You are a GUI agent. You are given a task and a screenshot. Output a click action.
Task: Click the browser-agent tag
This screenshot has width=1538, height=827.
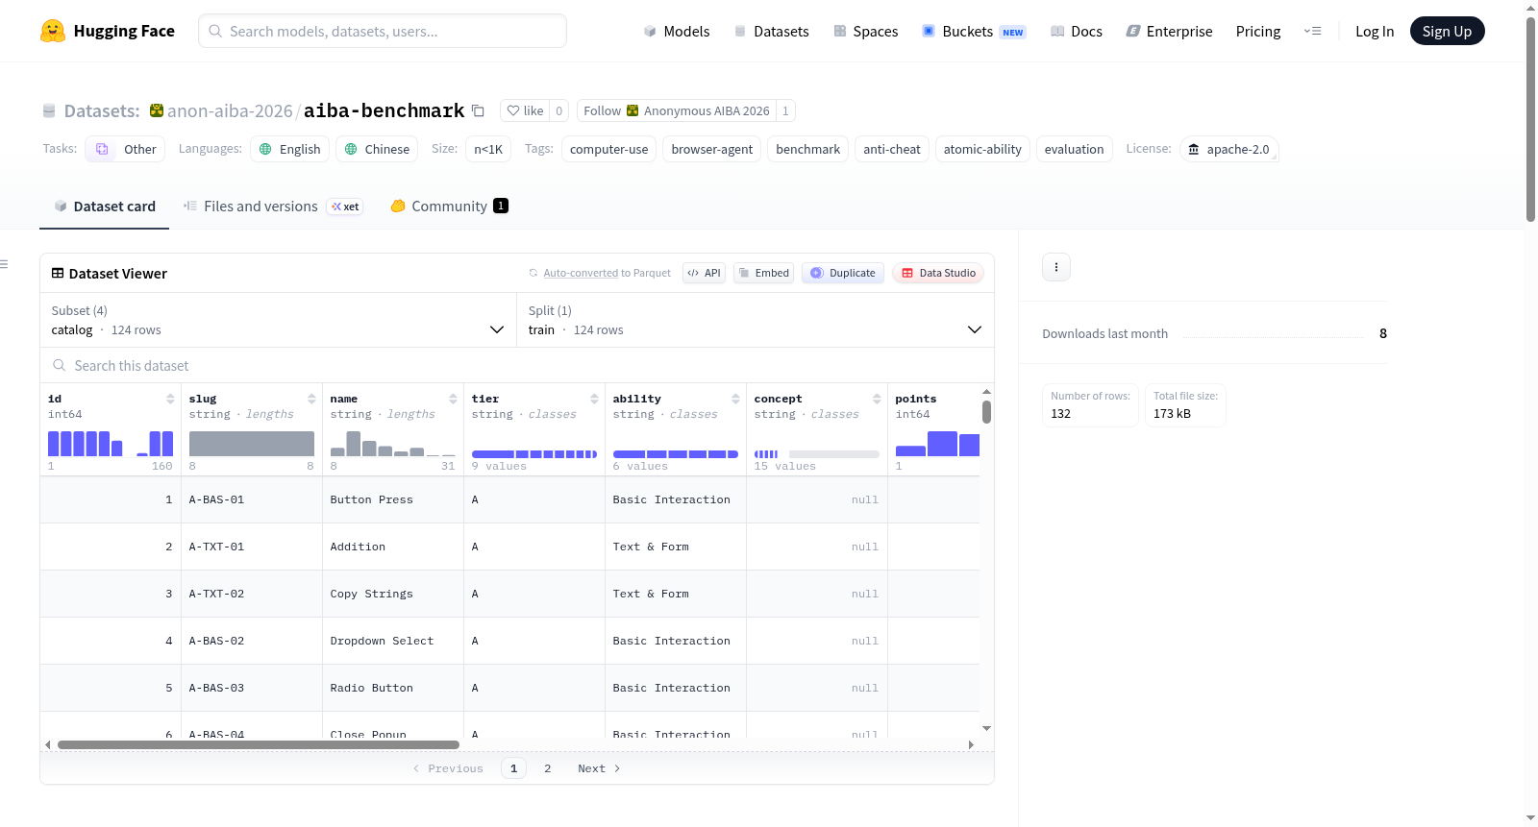(712, 149)
